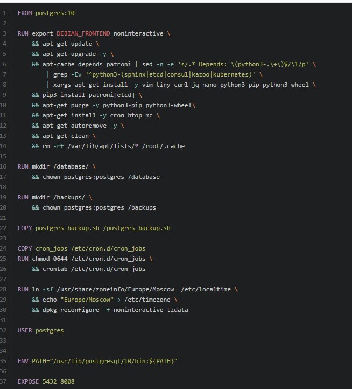
Task: Click 'mkdir /backups/' on line 19
Action: click(x=58, y=198)
